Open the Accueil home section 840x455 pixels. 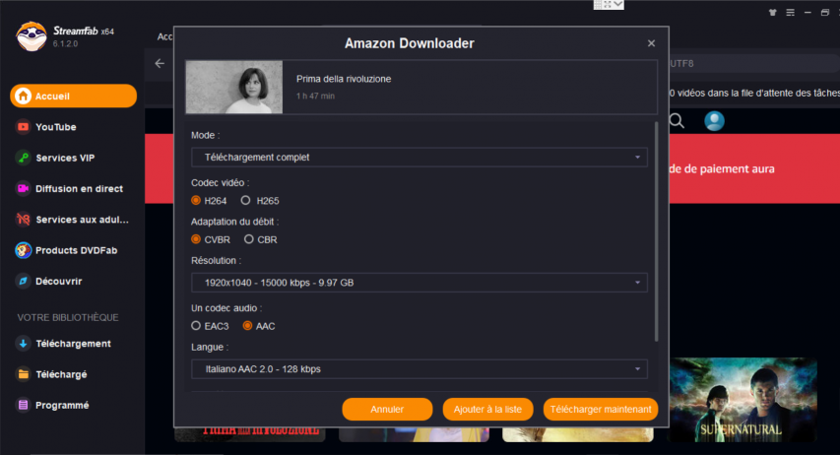point(74,96)
